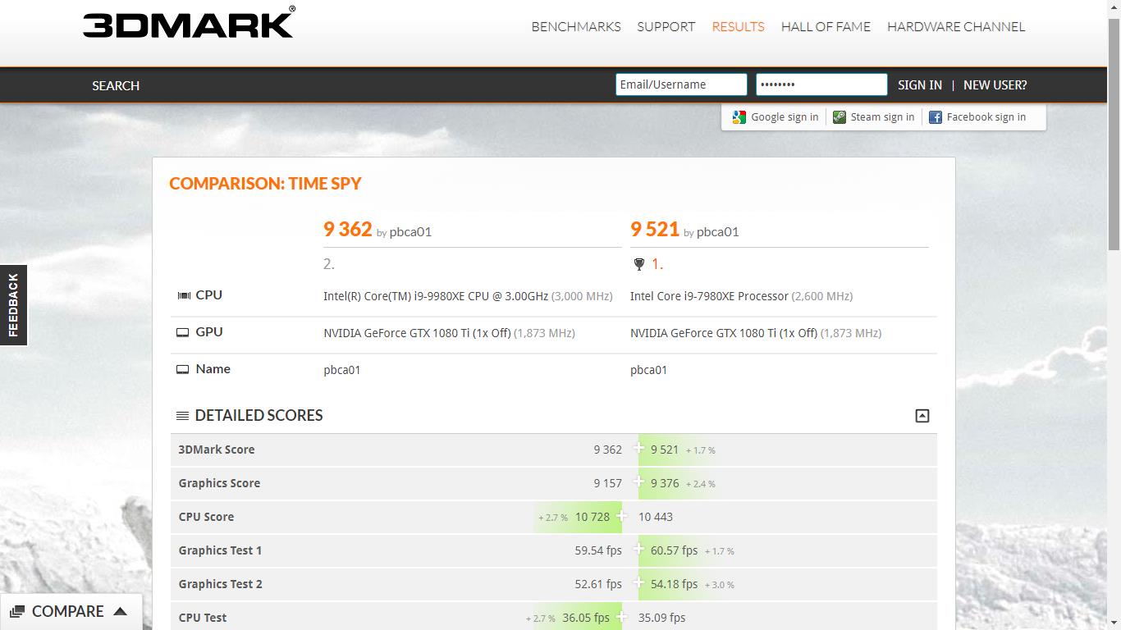Click the i9-7980XE Processor text

[x=709, y=296]
